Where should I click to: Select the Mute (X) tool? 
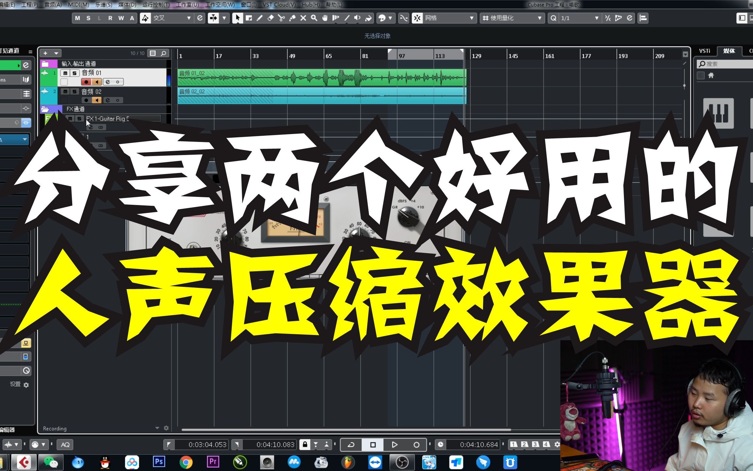pyautogui.click(x=303, y=18)
